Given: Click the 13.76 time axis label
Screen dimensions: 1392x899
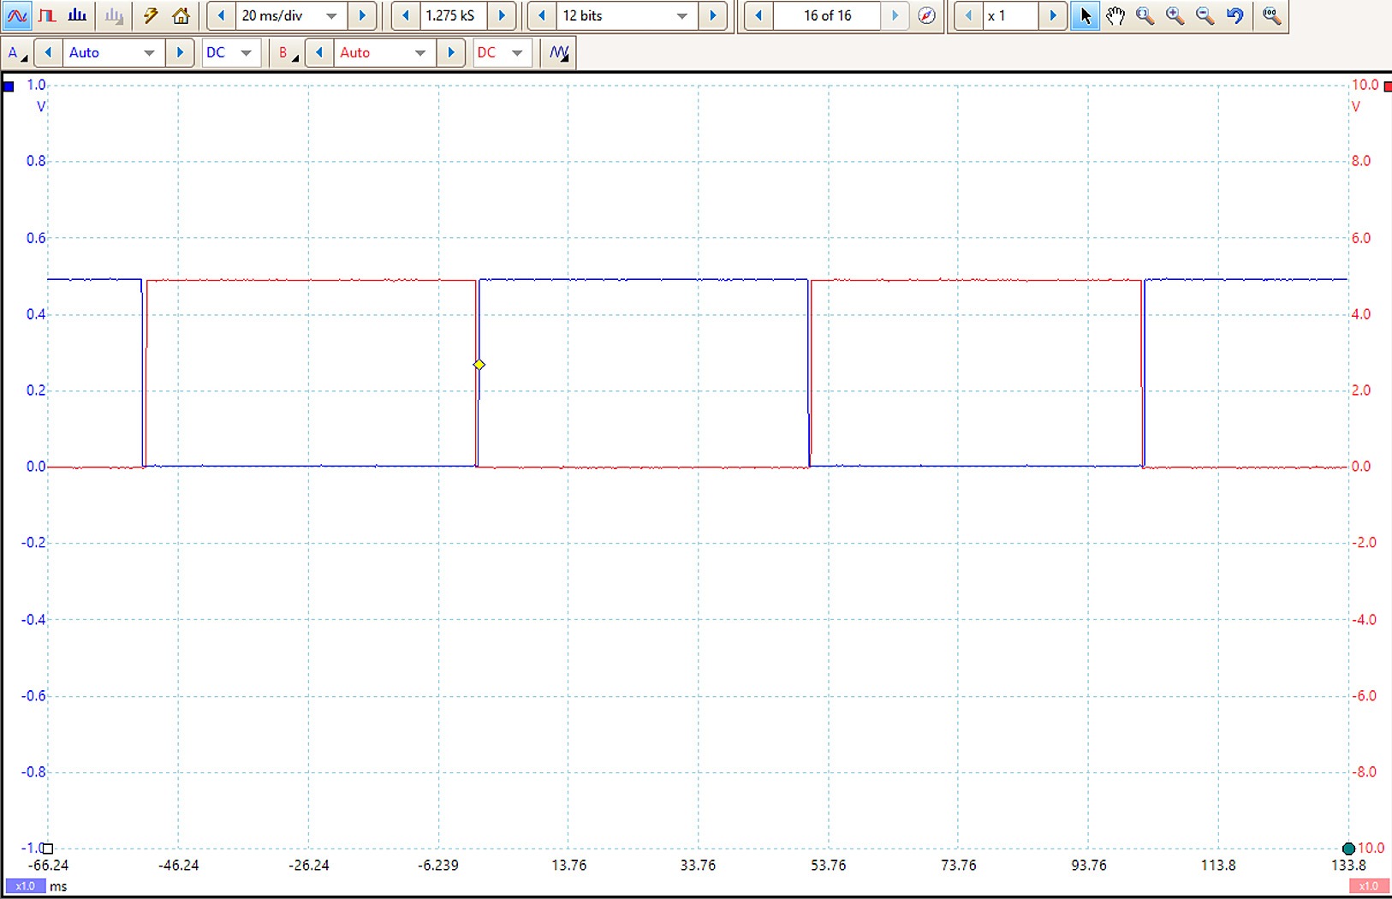Looking at the screenshot, I should 568,866.
